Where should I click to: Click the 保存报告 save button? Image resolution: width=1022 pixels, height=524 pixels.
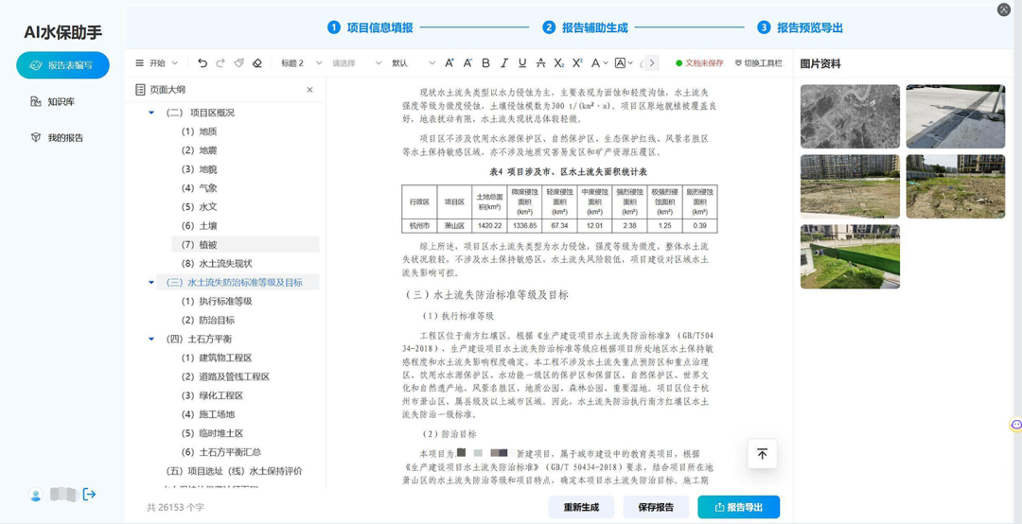656,507
